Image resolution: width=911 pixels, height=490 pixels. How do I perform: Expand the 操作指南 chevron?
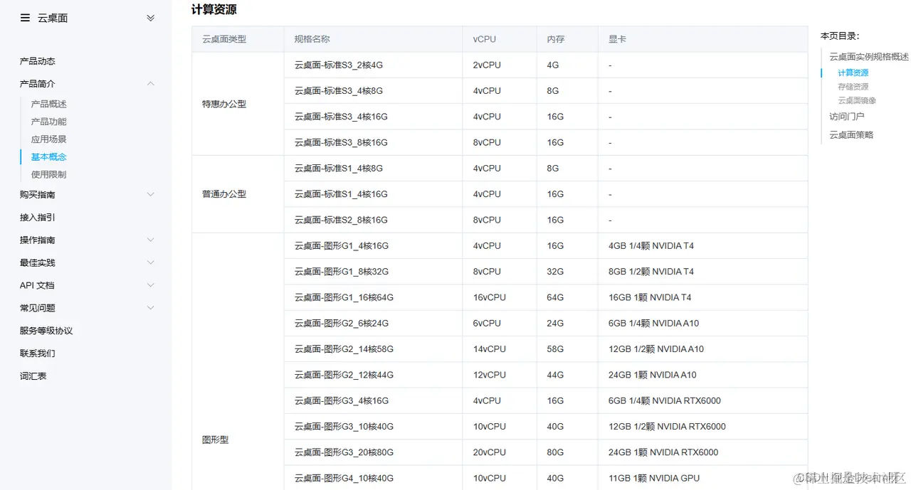(x=150, y=240)
